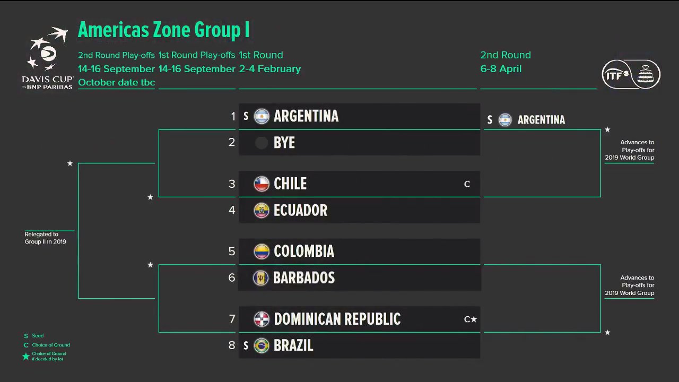Click the Brazil flag icon
Screen dimensions: 679x382
[x=262, y=345]
